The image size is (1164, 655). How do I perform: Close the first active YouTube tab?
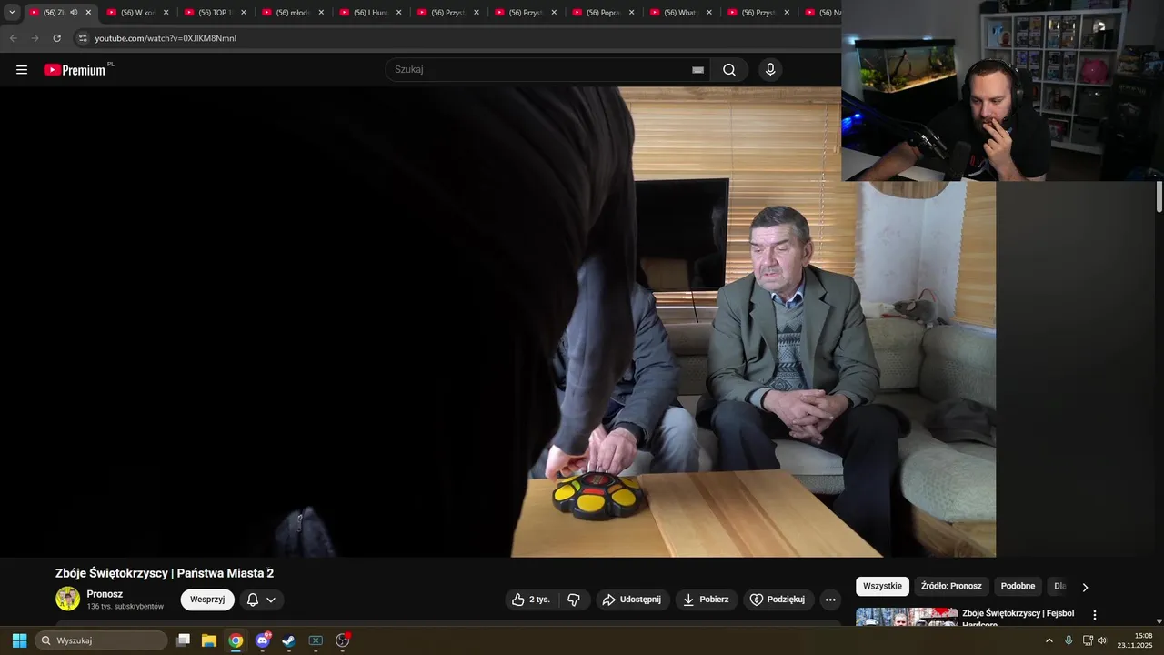[x=88, y=13]
